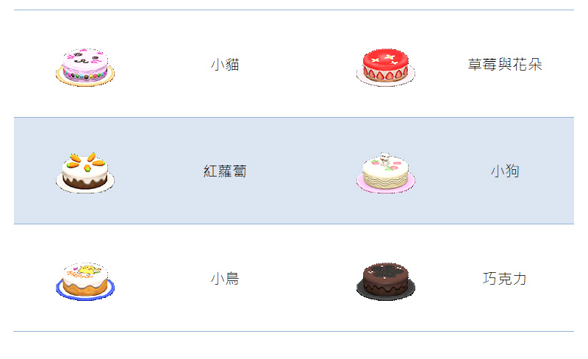Image resolution: width=588 pixels, height=359 pixels.
Task: Click the 小貓 label
Action: 225,65
